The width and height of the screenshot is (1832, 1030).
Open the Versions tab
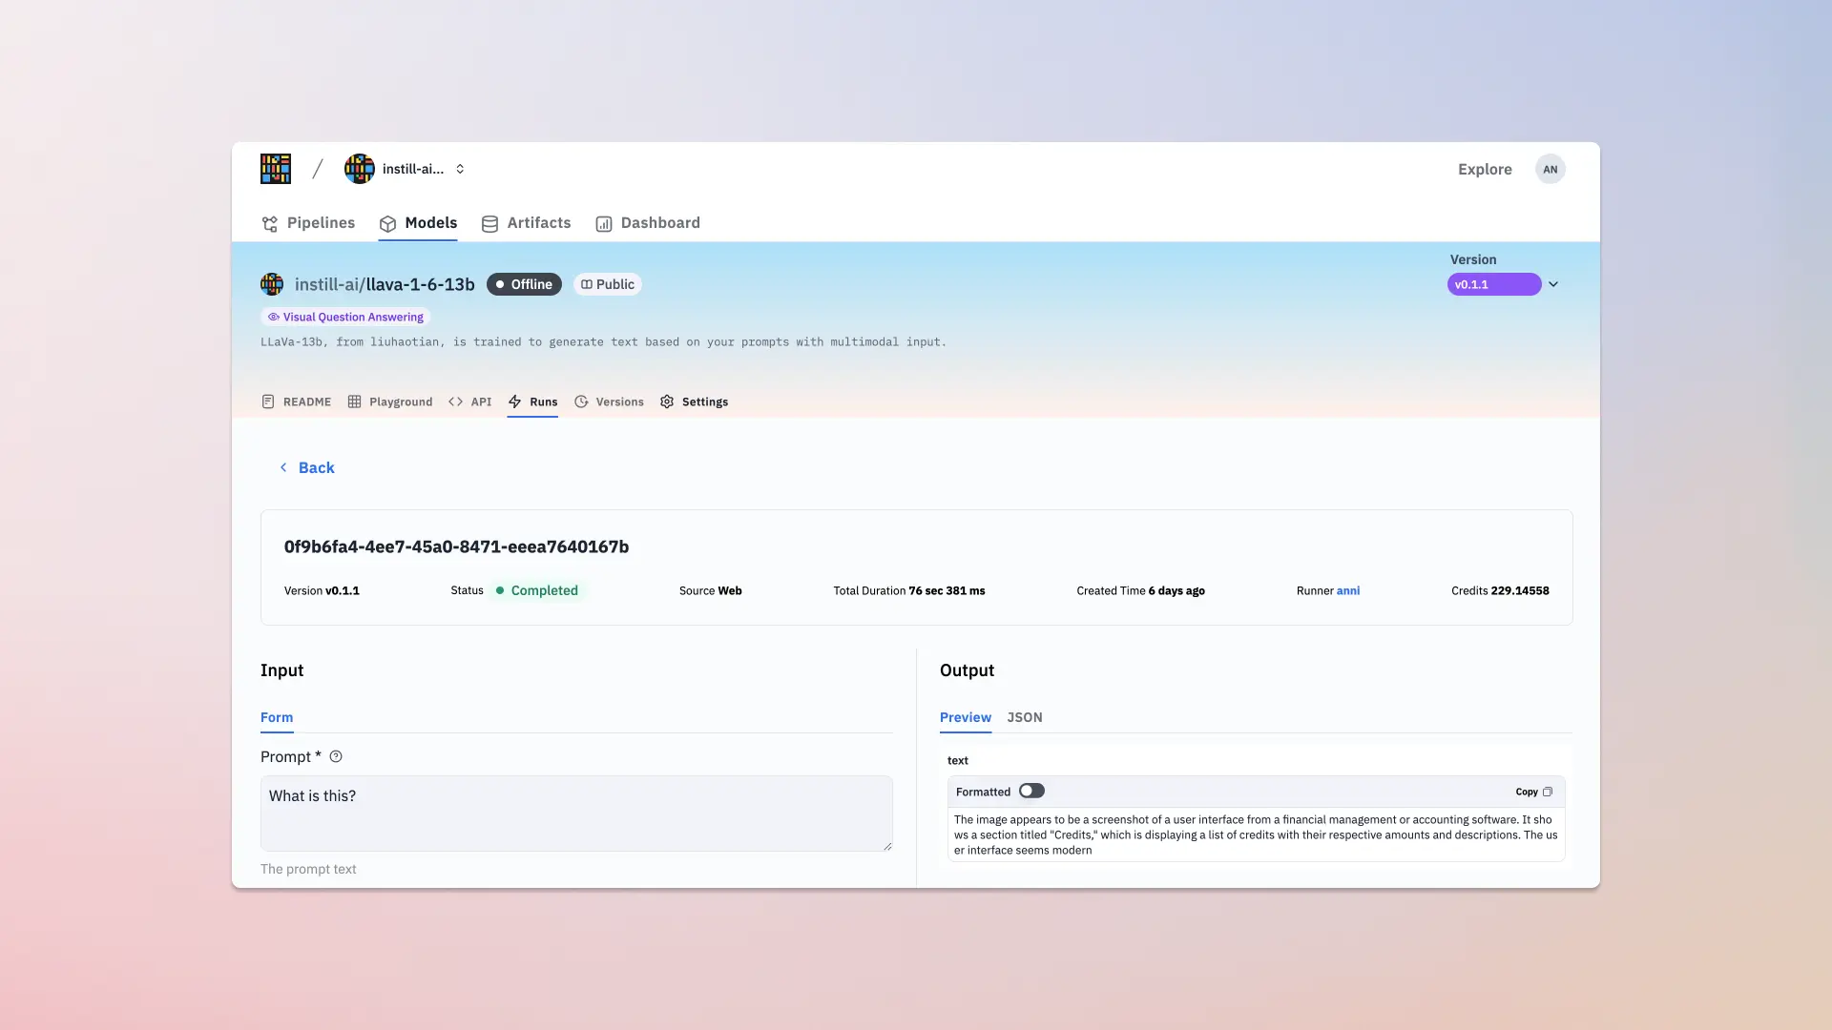tap(609, 402)
